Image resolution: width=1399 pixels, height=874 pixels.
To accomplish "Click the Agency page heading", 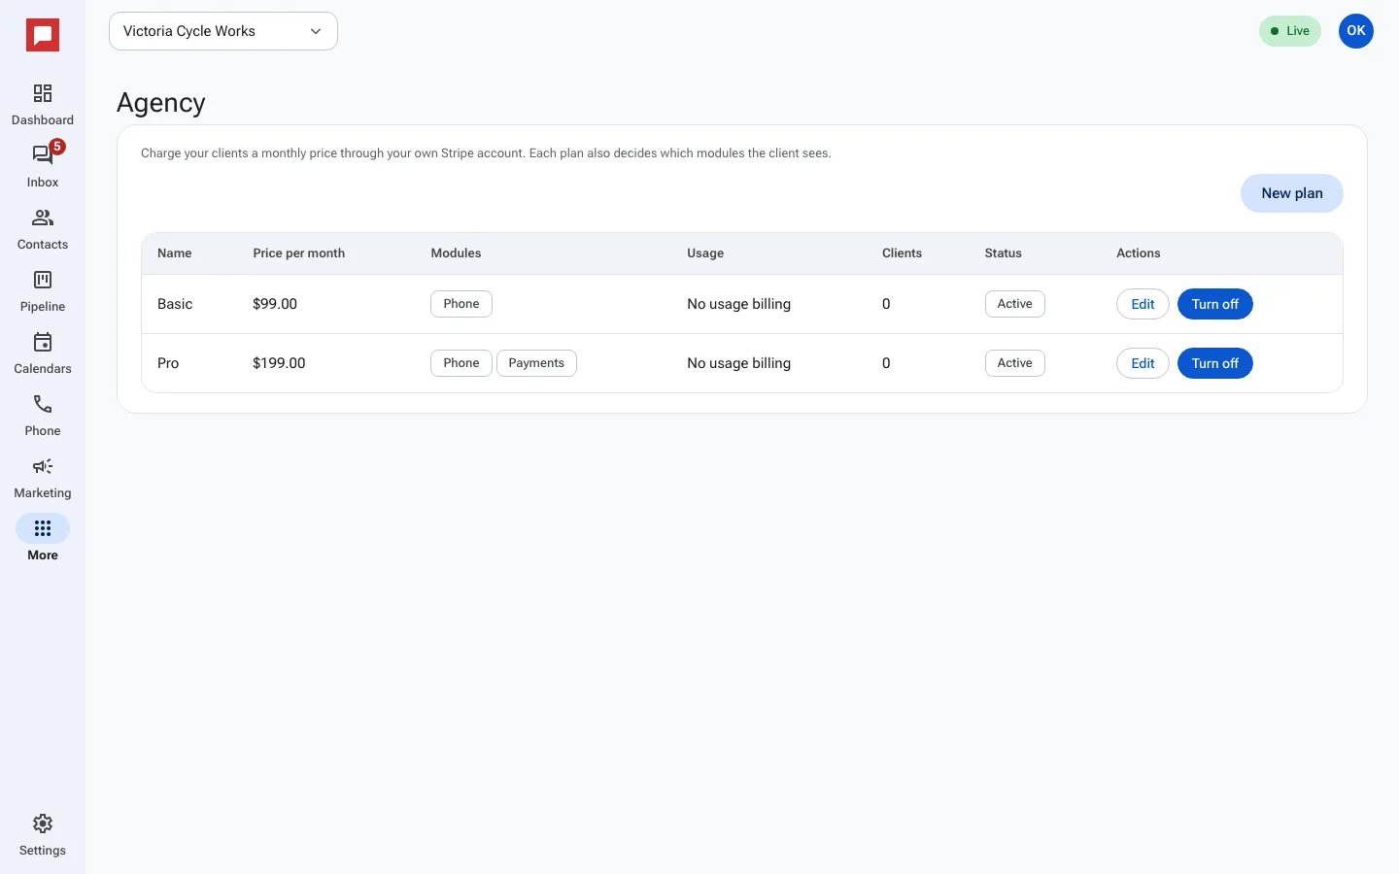I will pos(161,103).
